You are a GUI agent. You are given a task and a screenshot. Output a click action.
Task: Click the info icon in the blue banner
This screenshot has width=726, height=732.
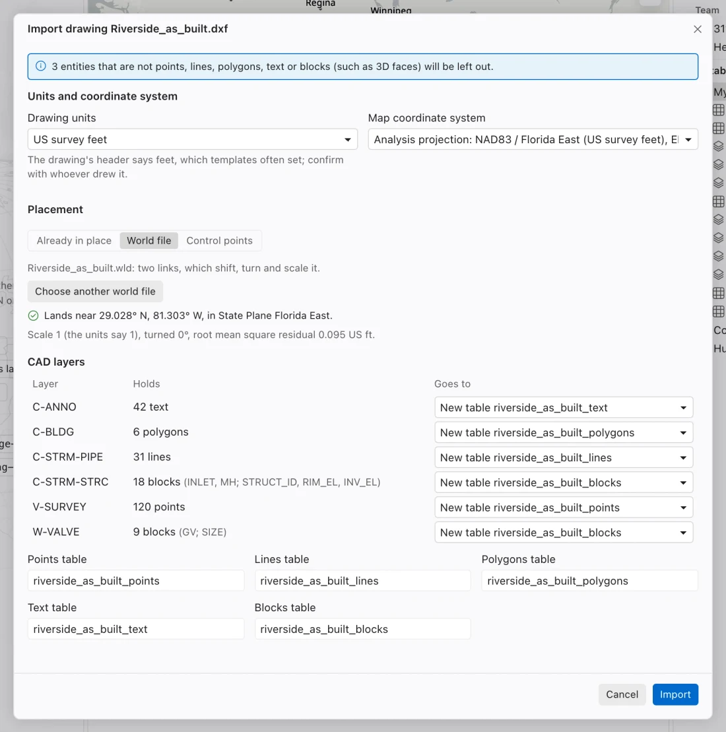pos(41,66)
